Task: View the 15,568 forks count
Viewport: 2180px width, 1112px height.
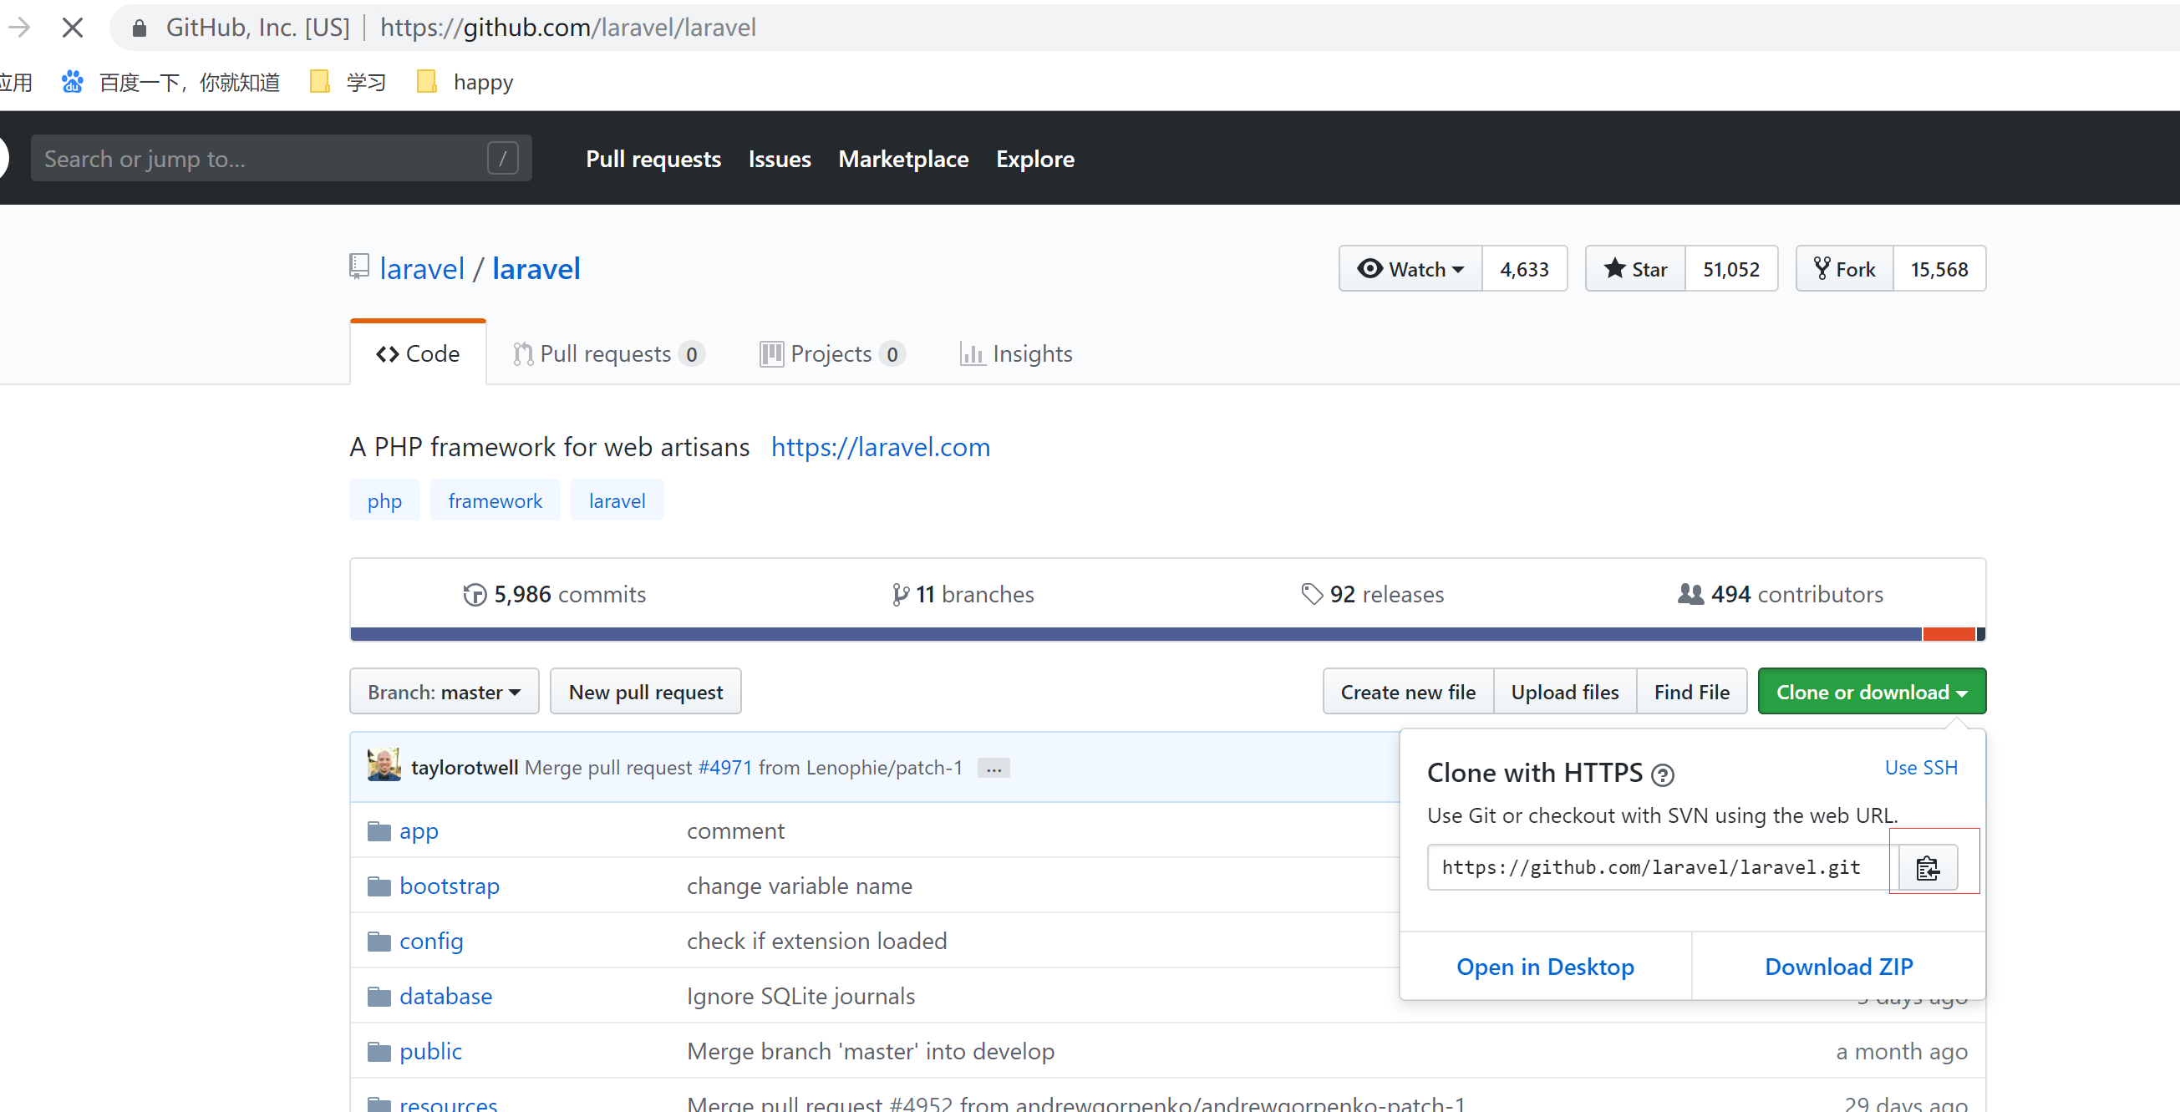Action: tap(1939, 269)
